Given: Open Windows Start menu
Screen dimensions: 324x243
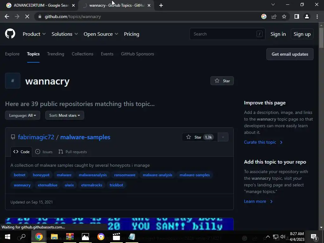Looking at the screenshot, I should click(x=8, y=237).
